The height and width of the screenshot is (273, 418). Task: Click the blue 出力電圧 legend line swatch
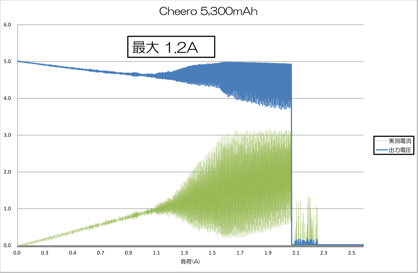coord(382,150)
